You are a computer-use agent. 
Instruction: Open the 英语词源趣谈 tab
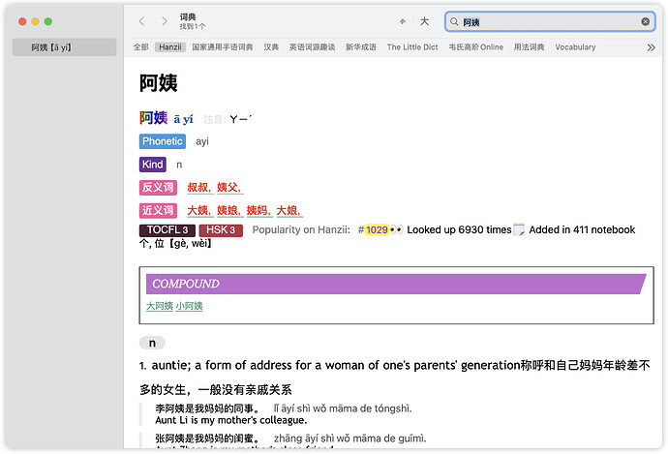[313, 47]
